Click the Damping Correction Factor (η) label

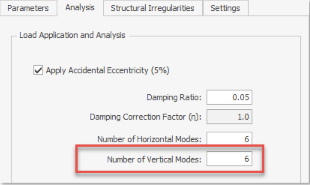(x=146, y=117)
